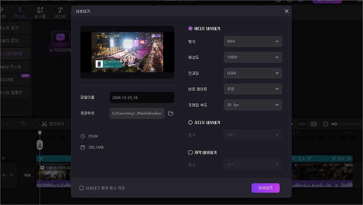The image size is (363, 205).
Task: Select the 비디오 내보내기 radio button
Action: point(190,29)
